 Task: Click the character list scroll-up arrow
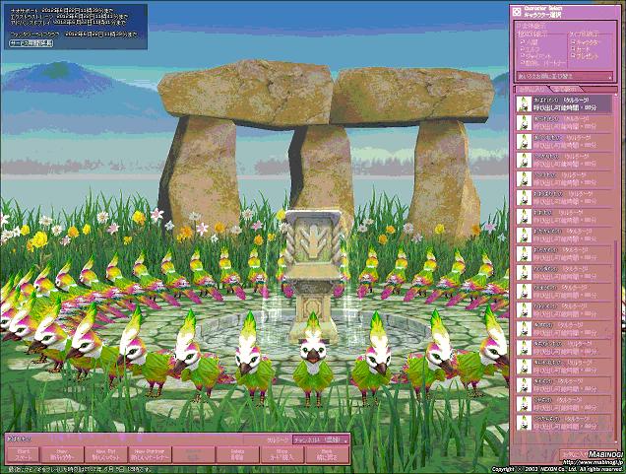616,97
